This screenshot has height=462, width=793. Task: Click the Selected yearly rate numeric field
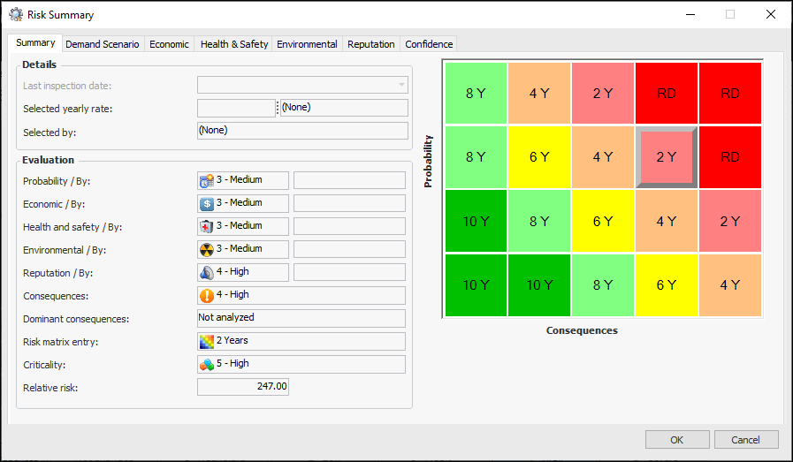(x=236, y=108)
